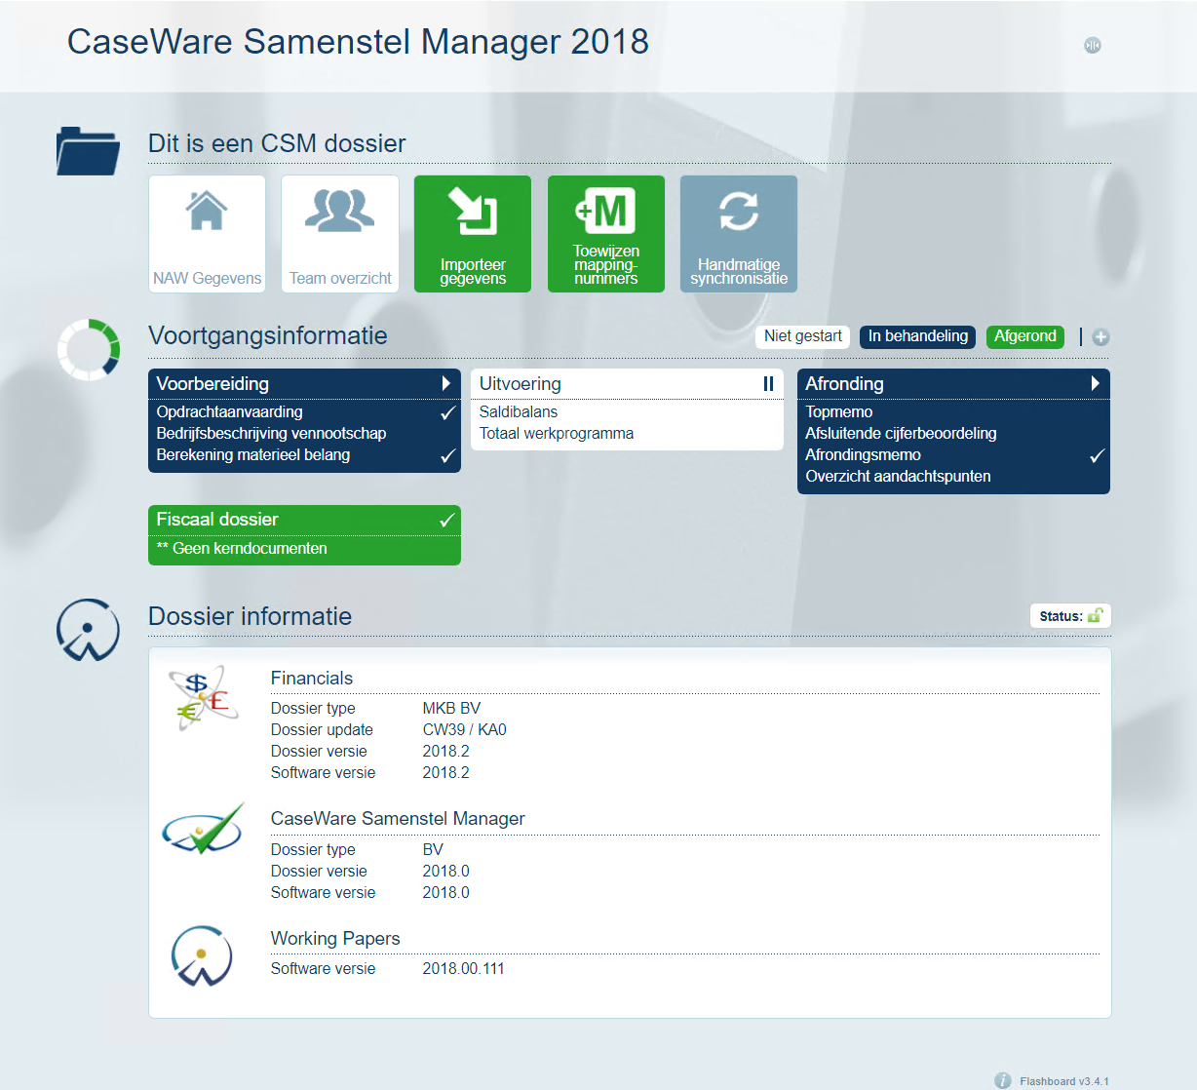Filter by Niet gestart status
1197x1090 pixels.
click(x=803, y=336)
